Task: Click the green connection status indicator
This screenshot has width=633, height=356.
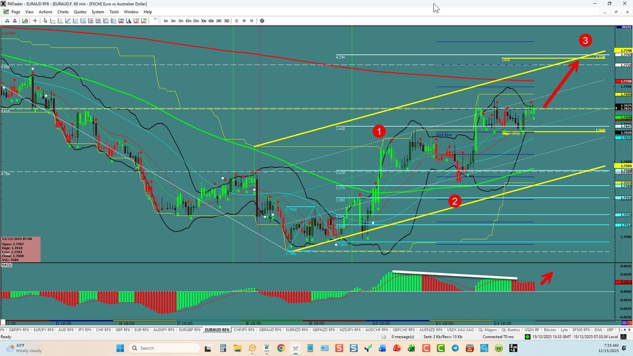Action: (527, 337)
